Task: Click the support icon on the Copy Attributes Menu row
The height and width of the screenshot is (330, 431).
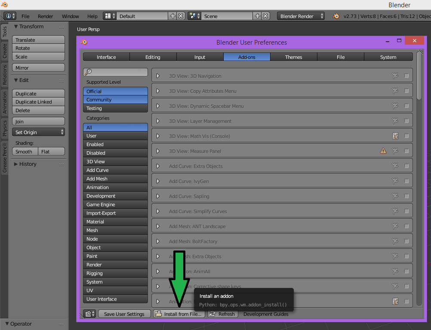Action: pyautogui.click(x=395, y=91)
